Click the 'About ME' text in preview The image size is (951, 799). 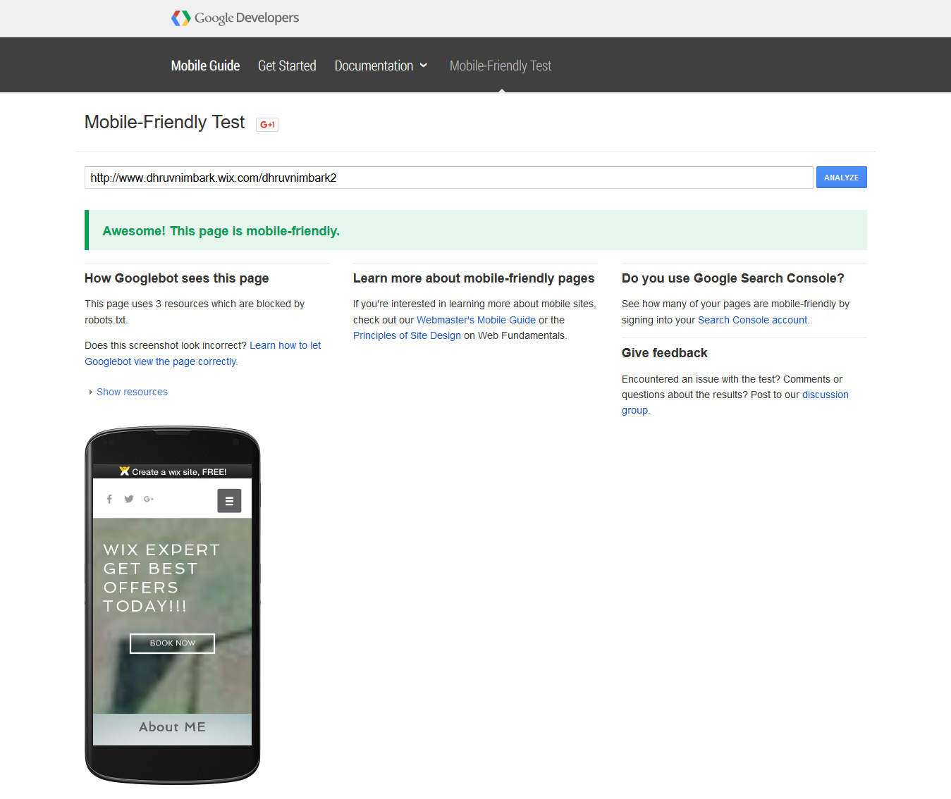pos(173,727)
